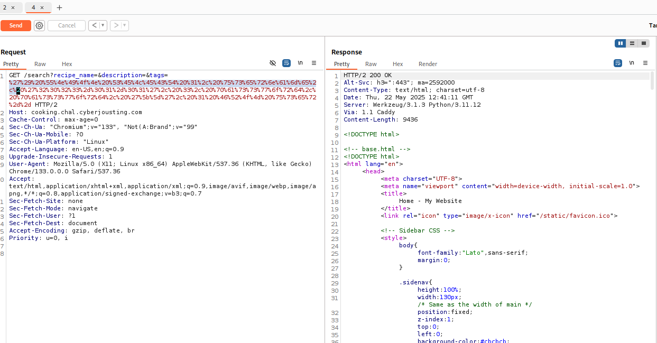Toggle \n non-printable characters in Request panel
This screenshot has width=657, height=343.
point(300,63)
